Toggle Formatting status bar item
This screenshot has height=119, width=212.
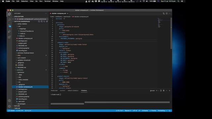click(162, 111)
